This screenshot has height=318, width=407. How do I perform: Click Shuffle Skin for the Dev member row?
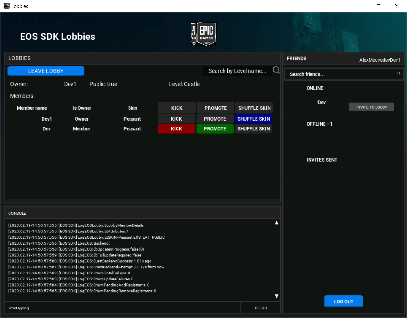tap(253, 128)
